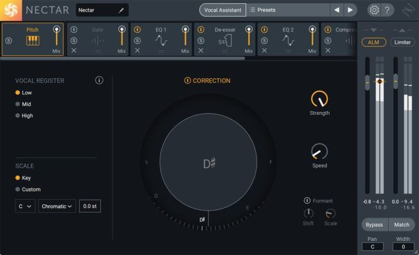The image size is (419, 255).
Task: Go to the next preset arrow
Action: tap(350, 10)
